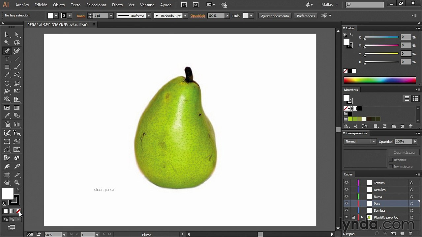Open the Efecto menu
Viewport: 422px width, 237px height.
coord(117,5)
